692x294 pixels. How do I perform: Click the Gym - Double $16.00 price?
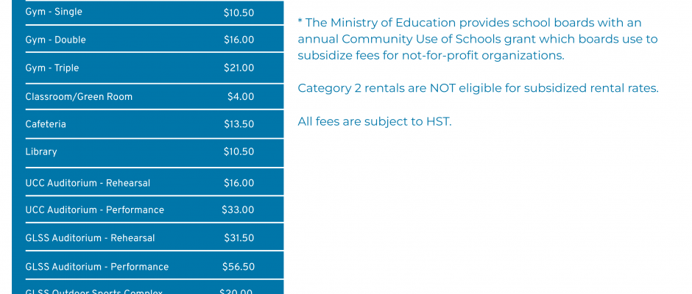[x=239, y=40]
